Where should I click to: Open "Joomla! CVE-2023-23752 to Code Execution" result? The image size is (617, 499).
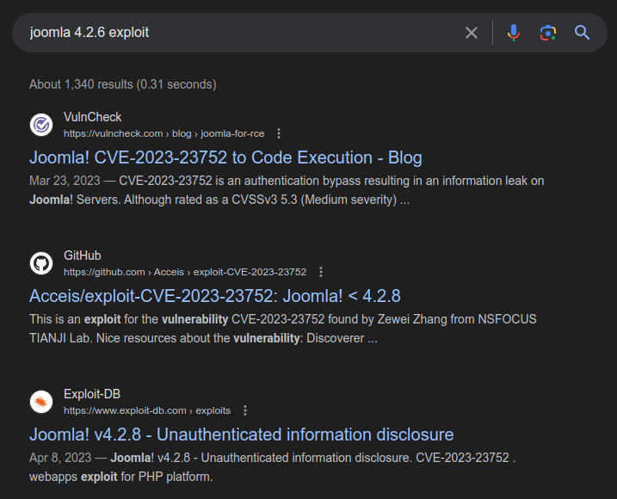[x=225, y=157]
